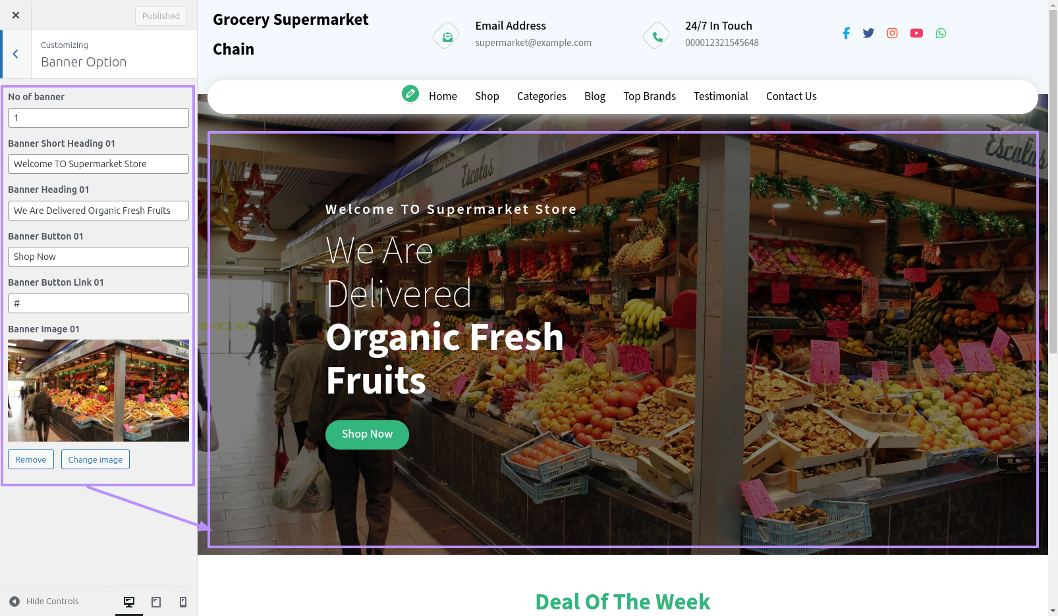Switch to tablet preview mode

pos(156,602)
